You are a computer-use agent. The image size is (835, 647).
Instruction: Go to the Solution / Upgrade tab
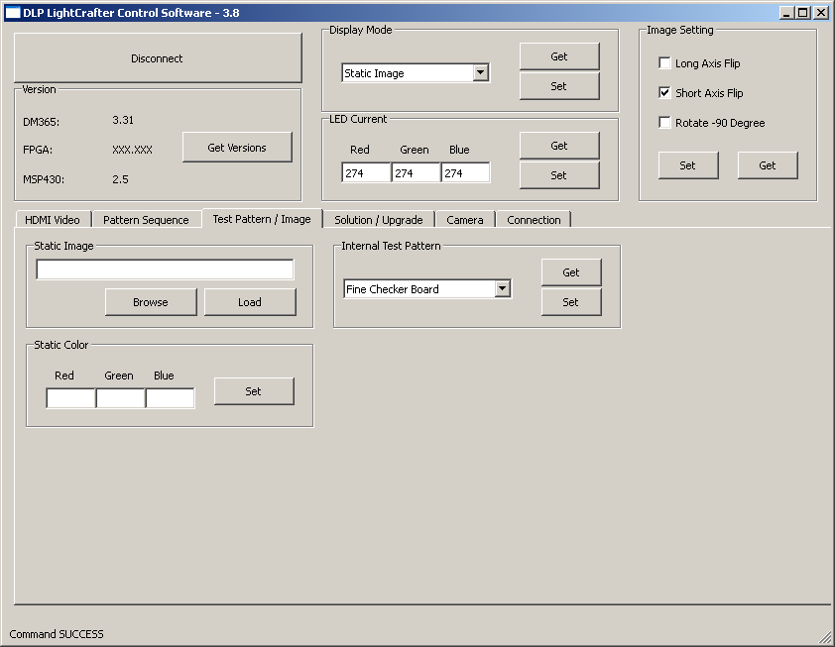coord(379,220)
